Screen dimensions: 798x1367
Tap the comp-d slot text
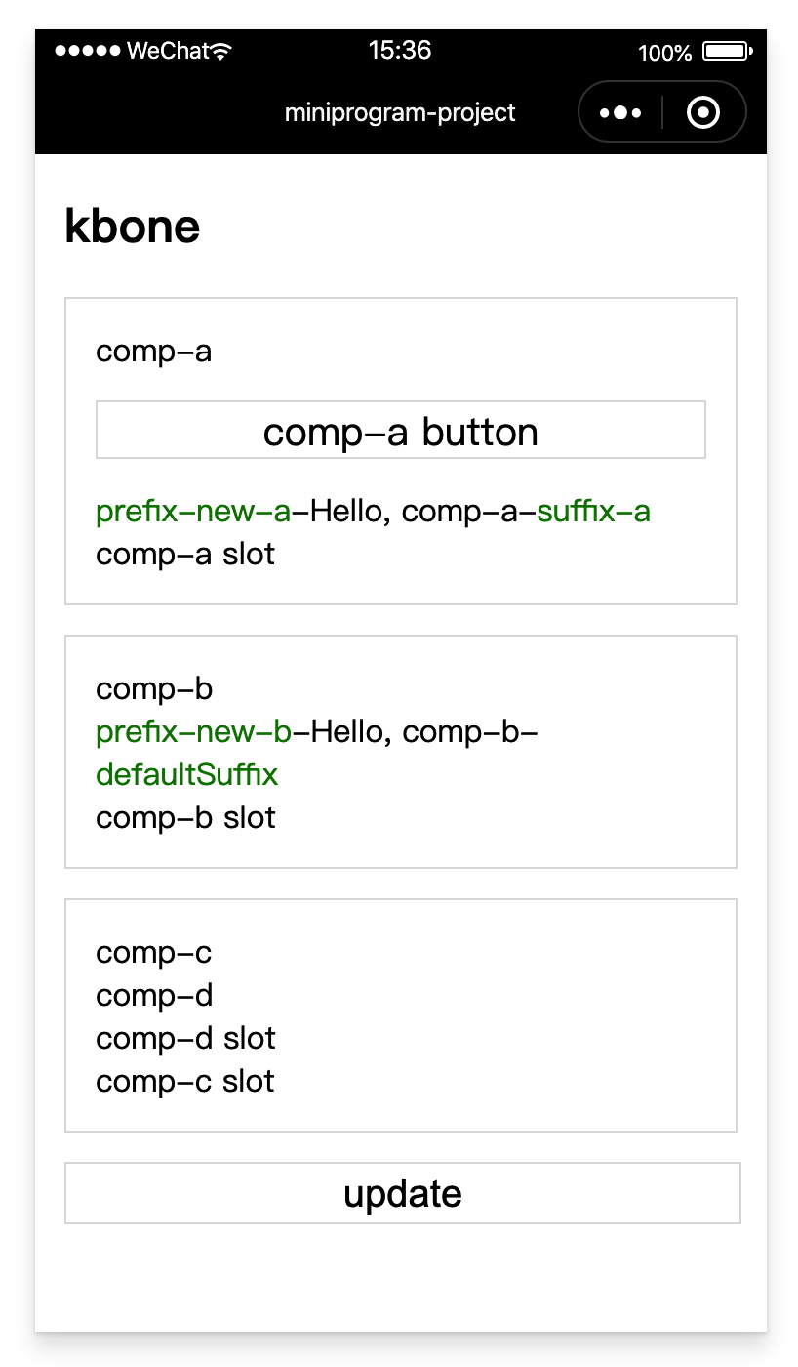(x=185, y=1039)
